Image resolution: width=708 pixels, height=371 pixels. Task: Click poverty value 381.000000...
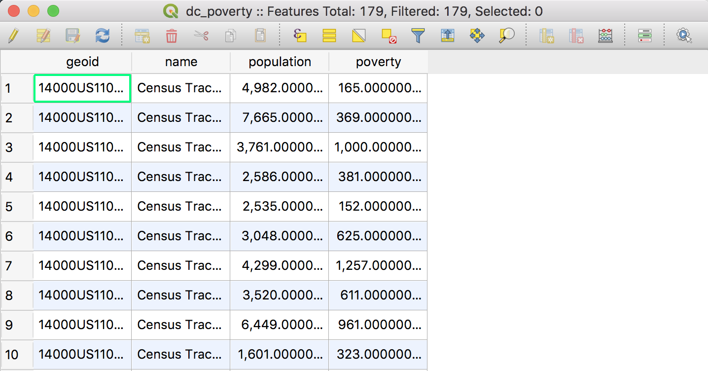[378, 177]
